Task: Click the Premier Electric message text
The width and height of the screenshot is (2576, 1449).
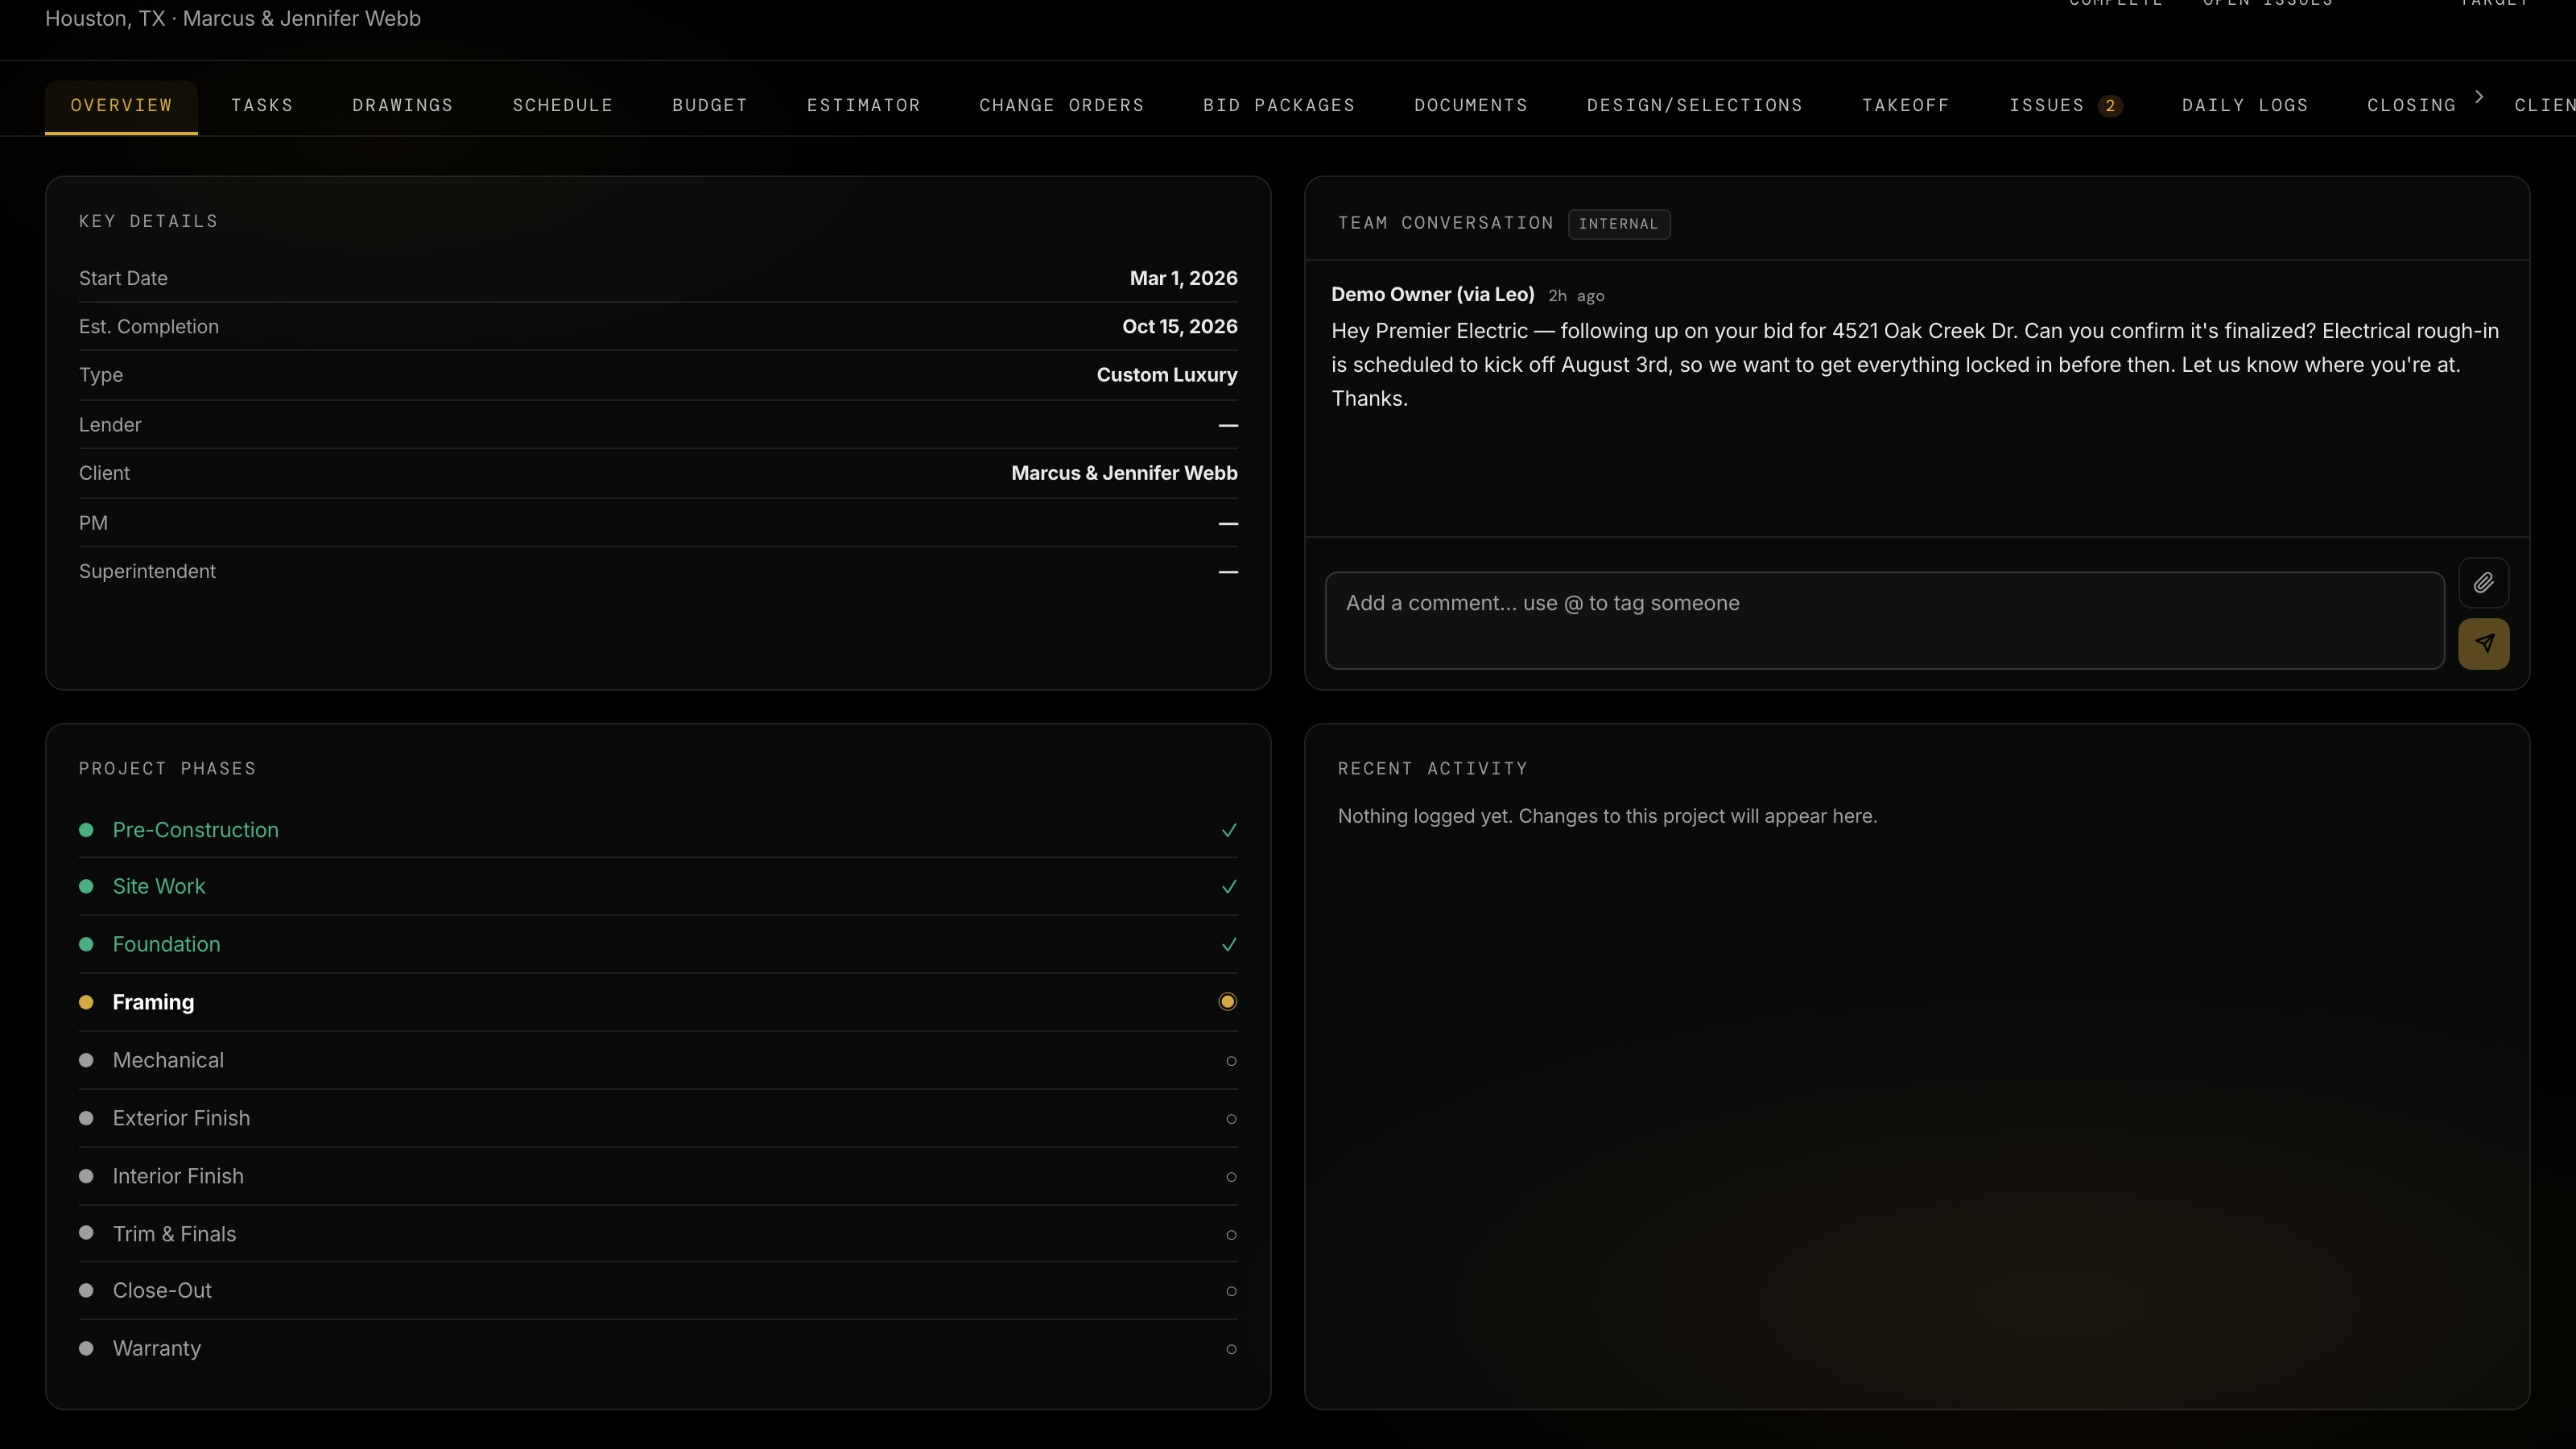Action: click(x=1915, y=365)
